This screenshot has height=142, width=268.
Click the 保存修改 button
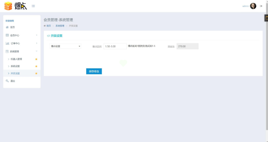tap(94, 71)
